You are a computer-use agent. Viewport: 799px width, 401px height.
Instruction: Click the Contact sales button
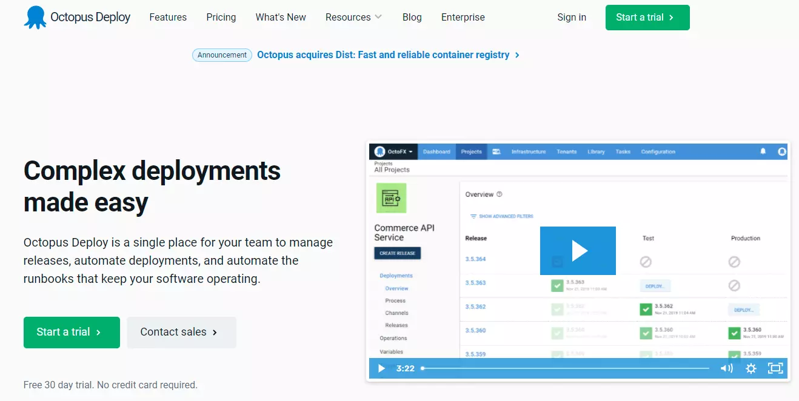click(x=181, y=332)
